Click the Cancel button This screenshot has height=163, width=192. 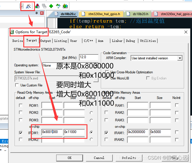coord(99,158)
